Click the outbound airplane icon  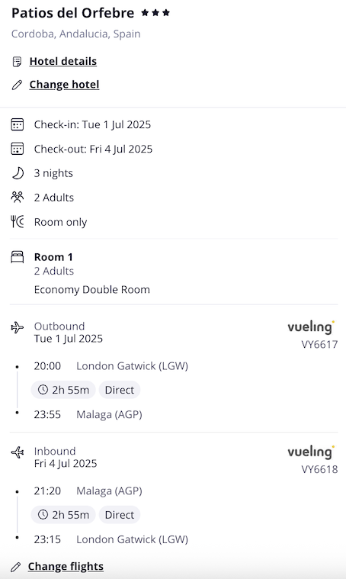(18, 327)
